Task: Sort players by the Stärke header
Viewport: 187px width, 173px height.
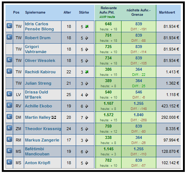Action: pyautogui.click(x=84, y=12)
